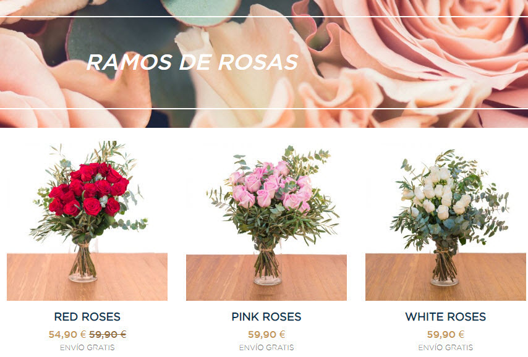Click ENVÍO GRATIS under White Roses

pyautogui.click(x=446, y=347)
